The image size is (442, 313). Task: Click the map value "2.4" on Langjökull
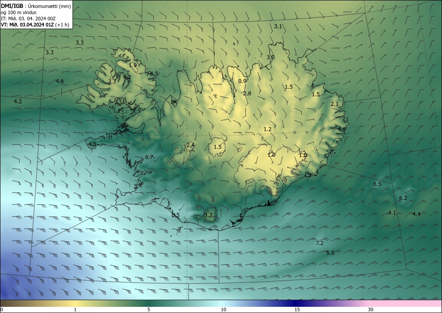coord(191,145)
